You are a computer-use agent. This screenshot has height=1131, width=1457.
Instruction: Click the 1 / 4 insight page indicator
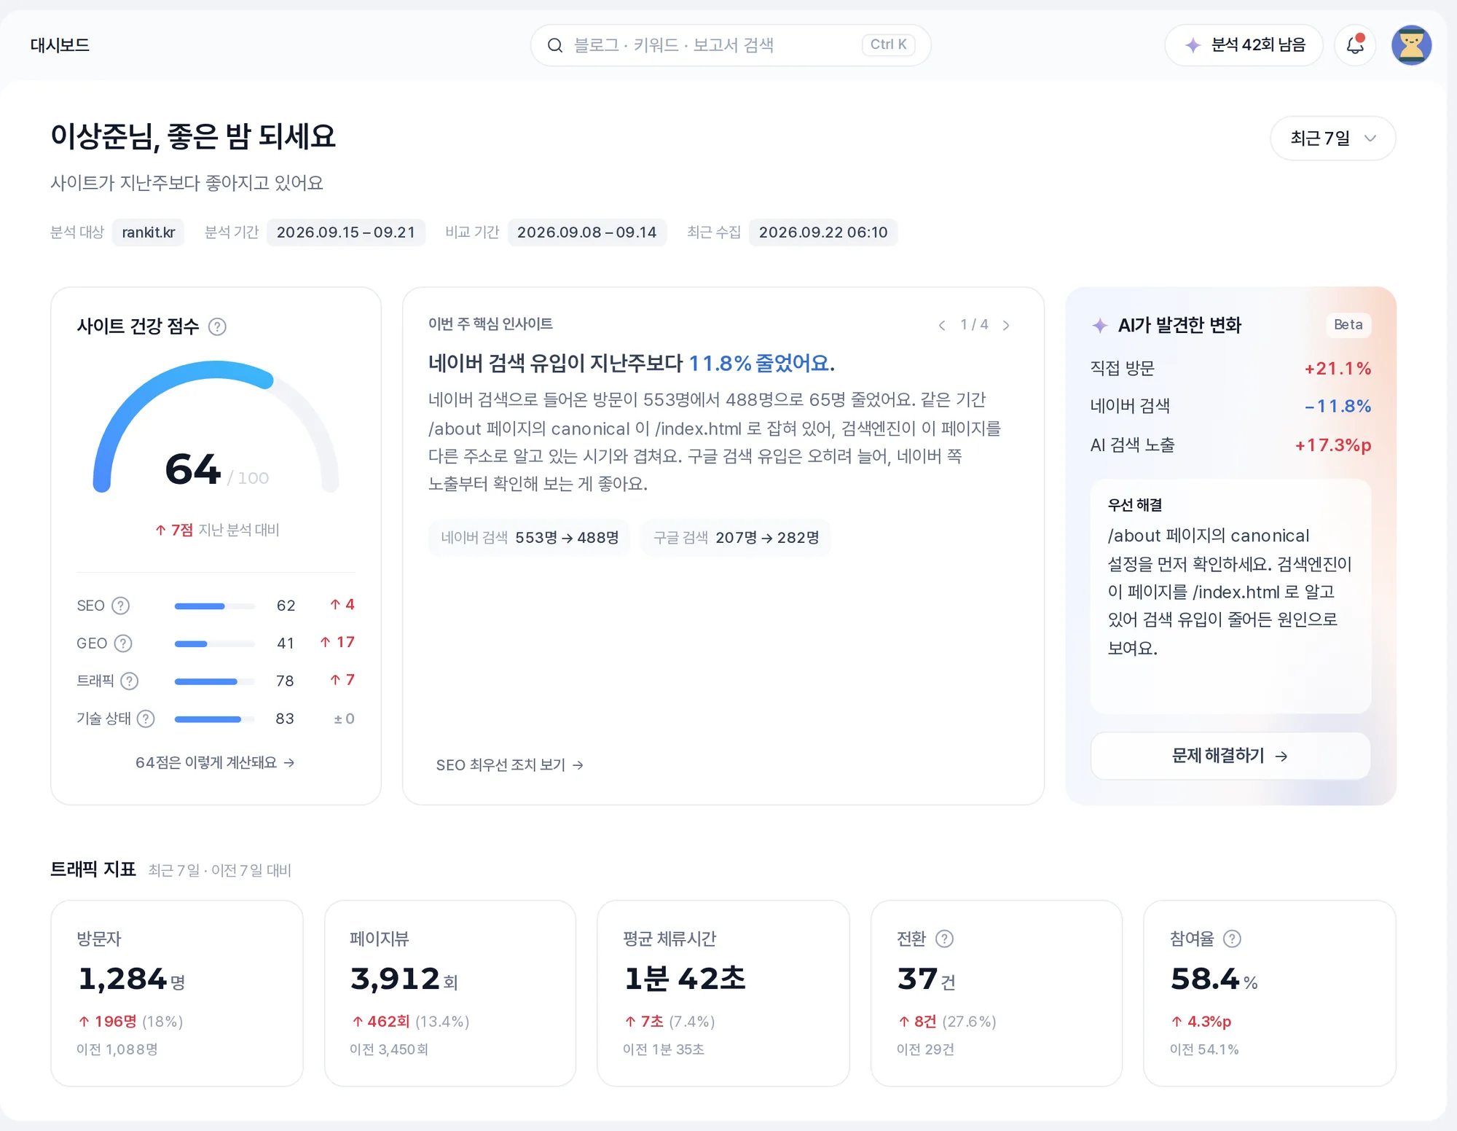(x=974, y=325)
